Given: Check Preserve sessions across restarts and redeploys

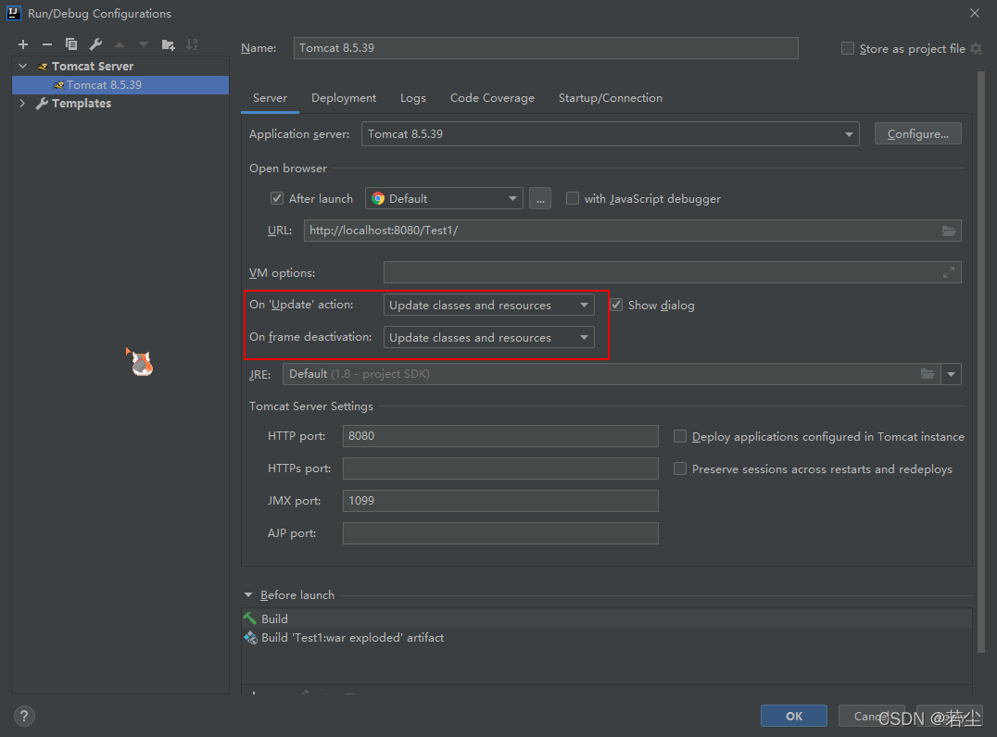Looking at the screenshot, I should pyautogui.click(x=680, y=468).
